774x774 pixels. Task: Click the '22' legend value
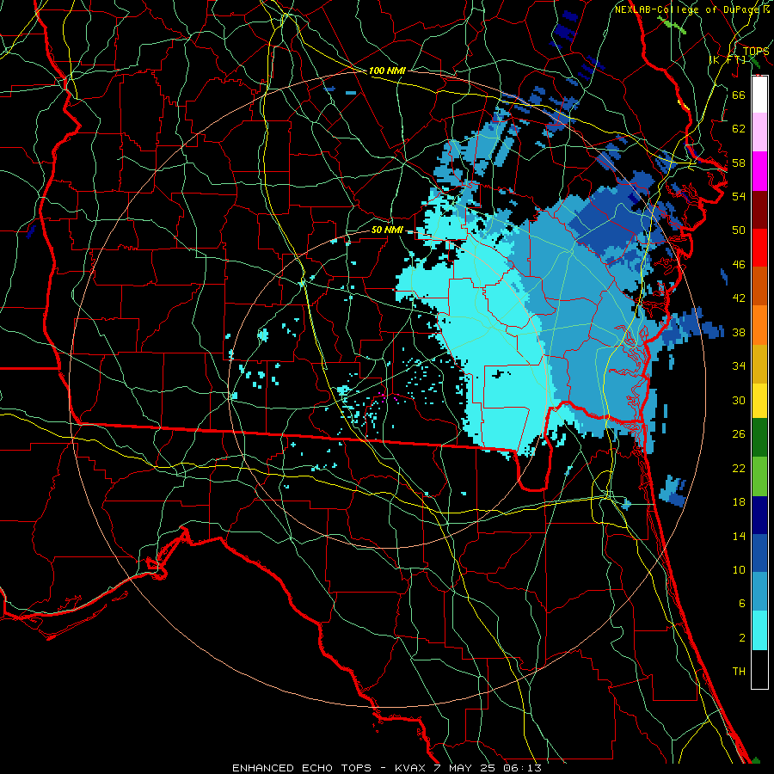click(739, 468)
